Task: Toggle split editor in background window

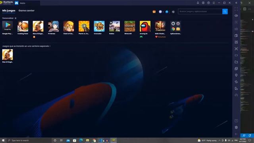Action: [244, 9]
